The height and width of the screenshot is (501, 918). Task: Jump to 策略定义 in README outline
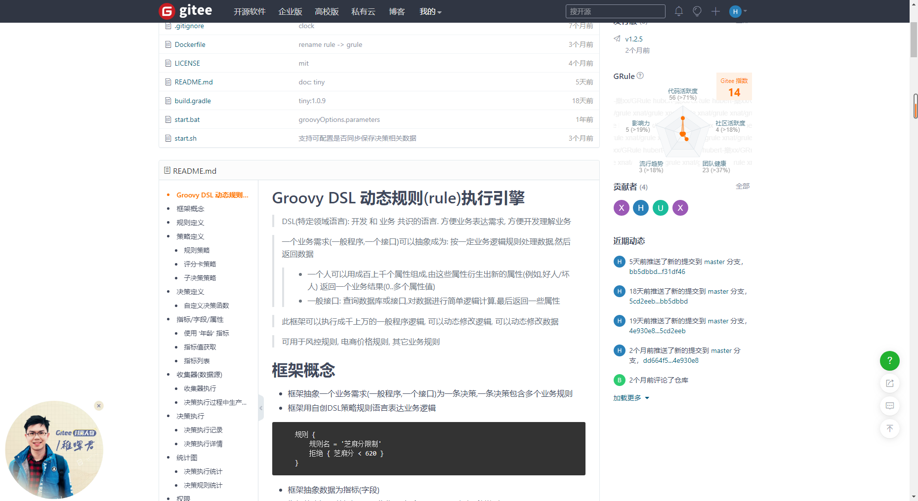click(190, 236)
